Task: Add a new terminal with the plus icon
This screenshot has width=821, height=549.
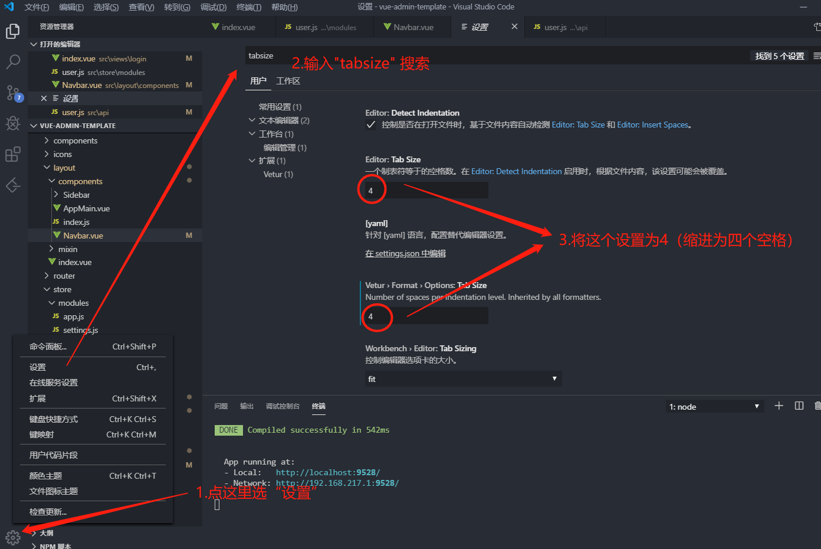Action: [x=779, y=406]
